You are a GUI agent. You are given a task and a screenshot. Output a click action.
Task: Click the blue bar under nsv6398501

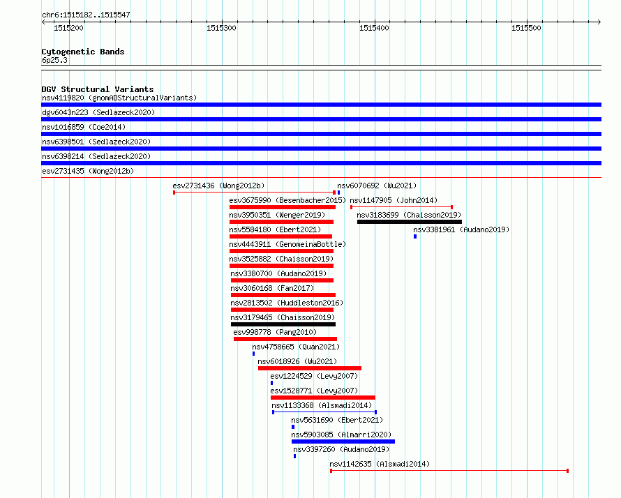(x=321, y=149)
